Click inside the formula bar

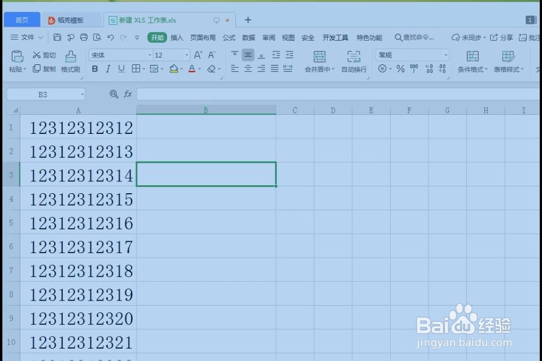tap(282, 94)
